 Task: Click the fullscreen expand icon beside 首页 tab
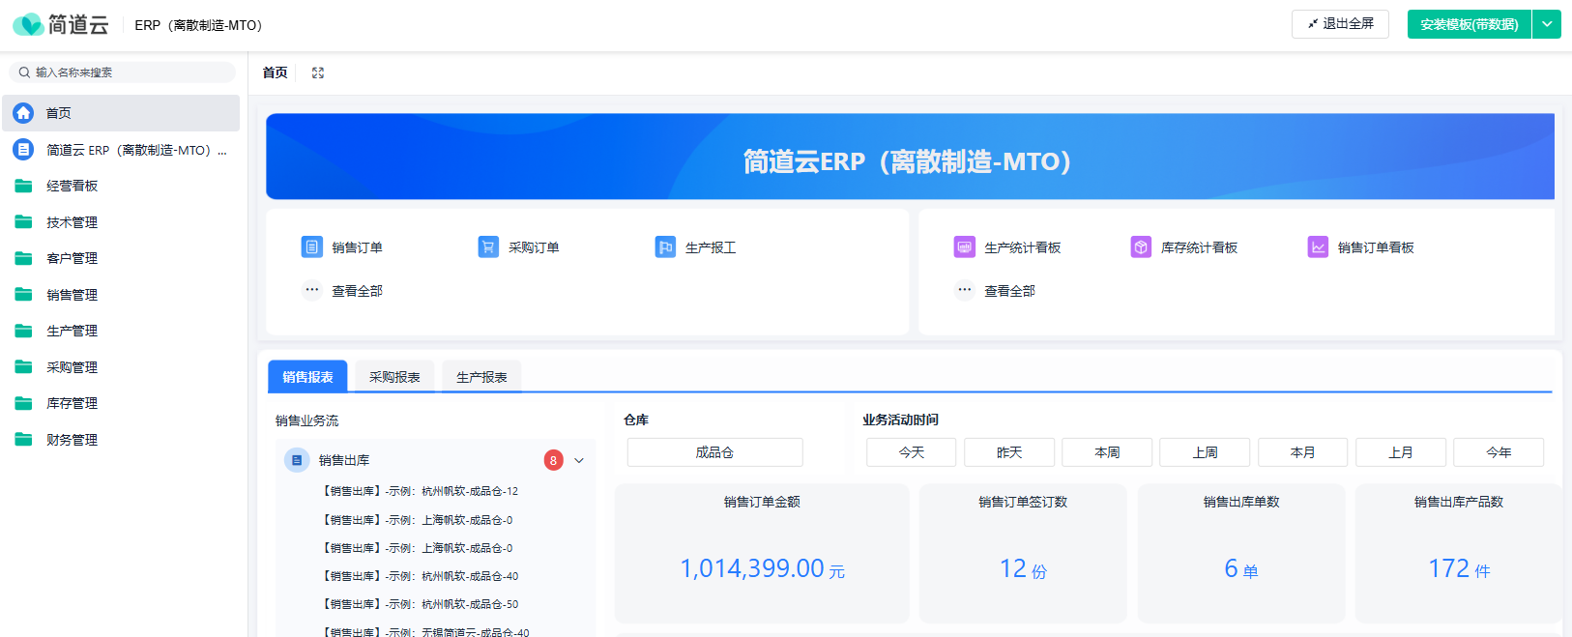[x=318, y=72]
